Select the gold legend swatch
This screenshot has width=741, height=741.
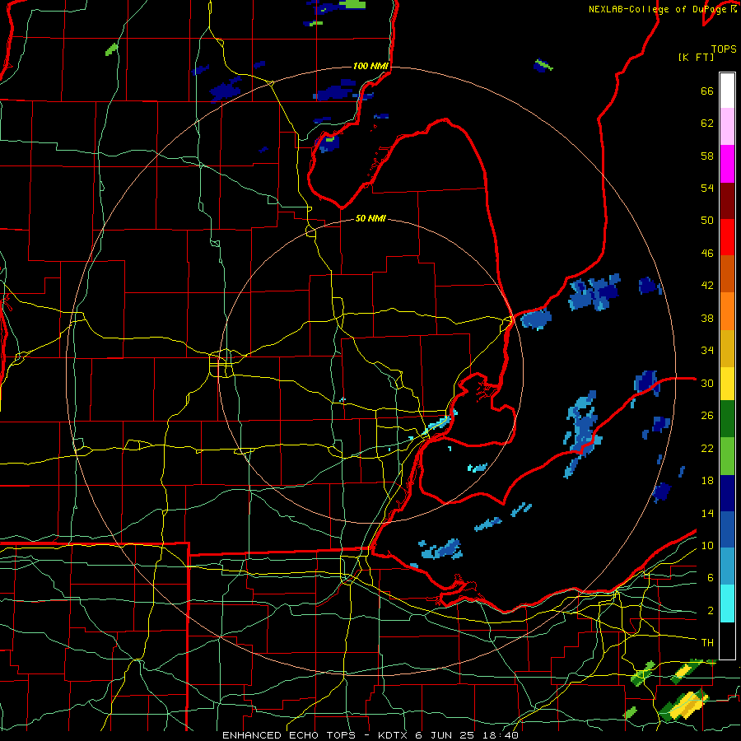[x=727, y=348]
